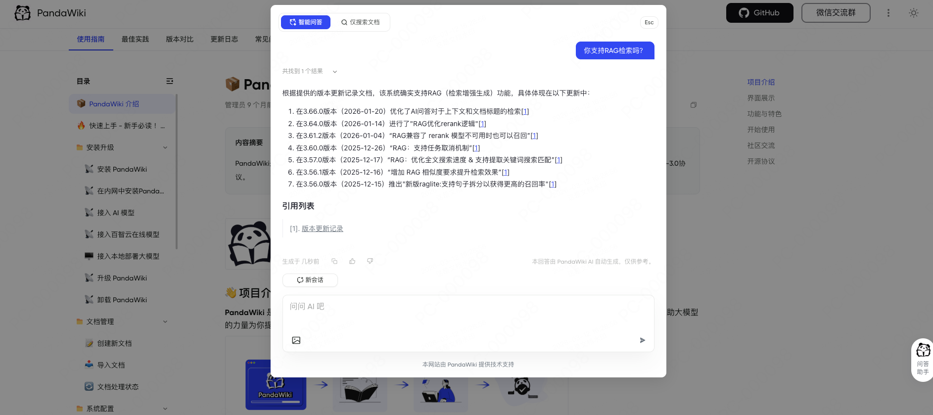This screenshot has width=933, height=415.
Task: Jump to 项目介绍 in page outline
Action: coord(761,82)
